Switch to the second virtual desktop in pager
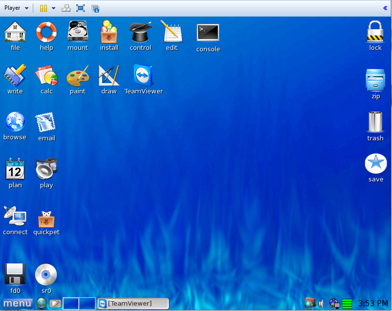This screenshot has height=311, width=392. [x=87, y=304]
